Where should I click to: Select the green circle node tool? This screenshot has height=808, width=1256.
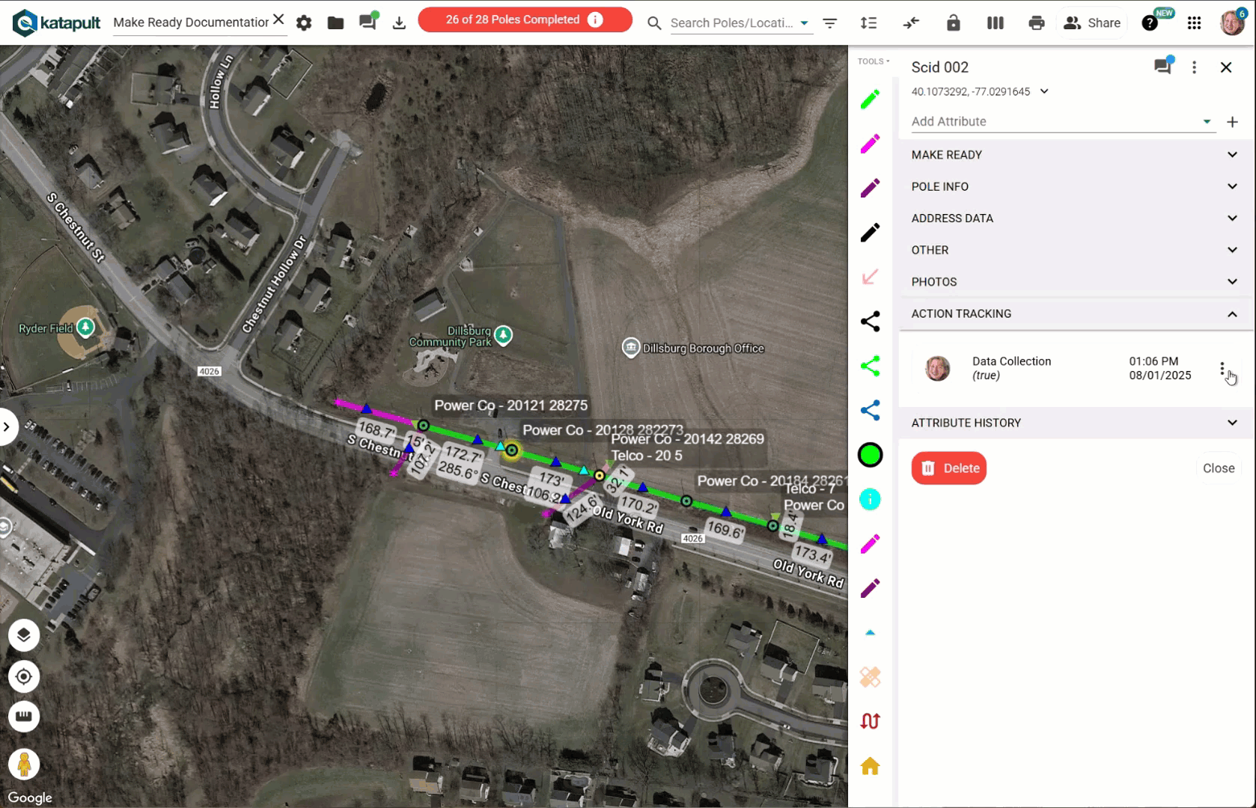(870, 455)
